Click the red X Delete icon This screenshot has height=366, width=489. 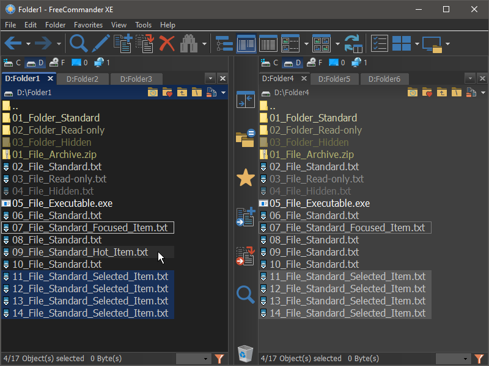pos(167,43)
